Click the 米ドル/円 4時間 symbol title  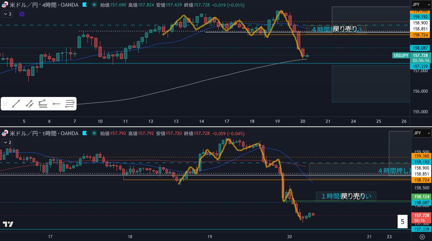44,5
